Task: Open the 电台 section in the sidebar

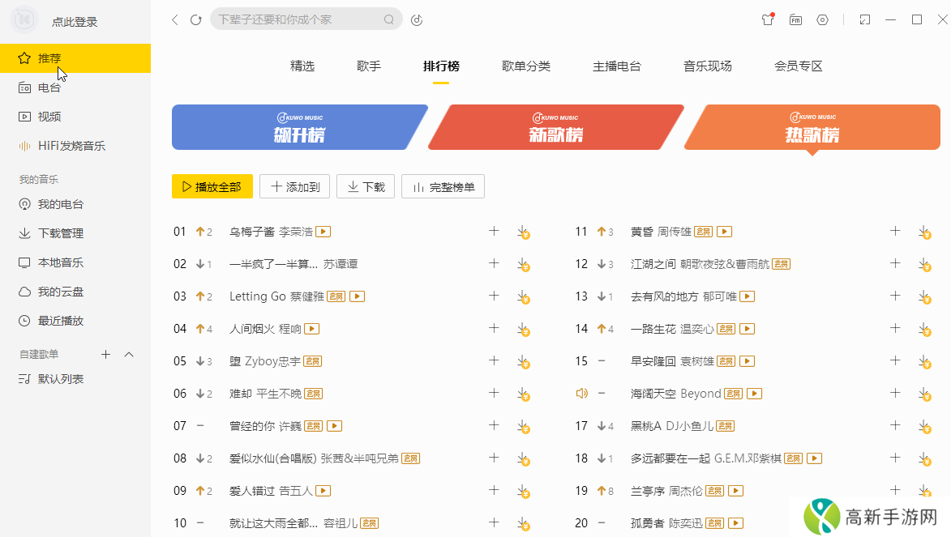Action: click(50, 87)
